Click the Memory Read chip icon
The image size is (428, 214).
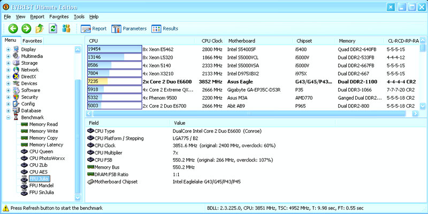pos(24,124)
